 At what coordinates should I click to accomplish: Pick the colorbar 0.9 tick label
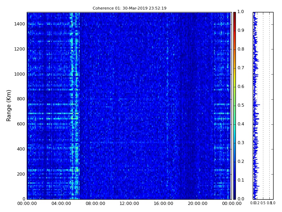[x=241, y=30]
